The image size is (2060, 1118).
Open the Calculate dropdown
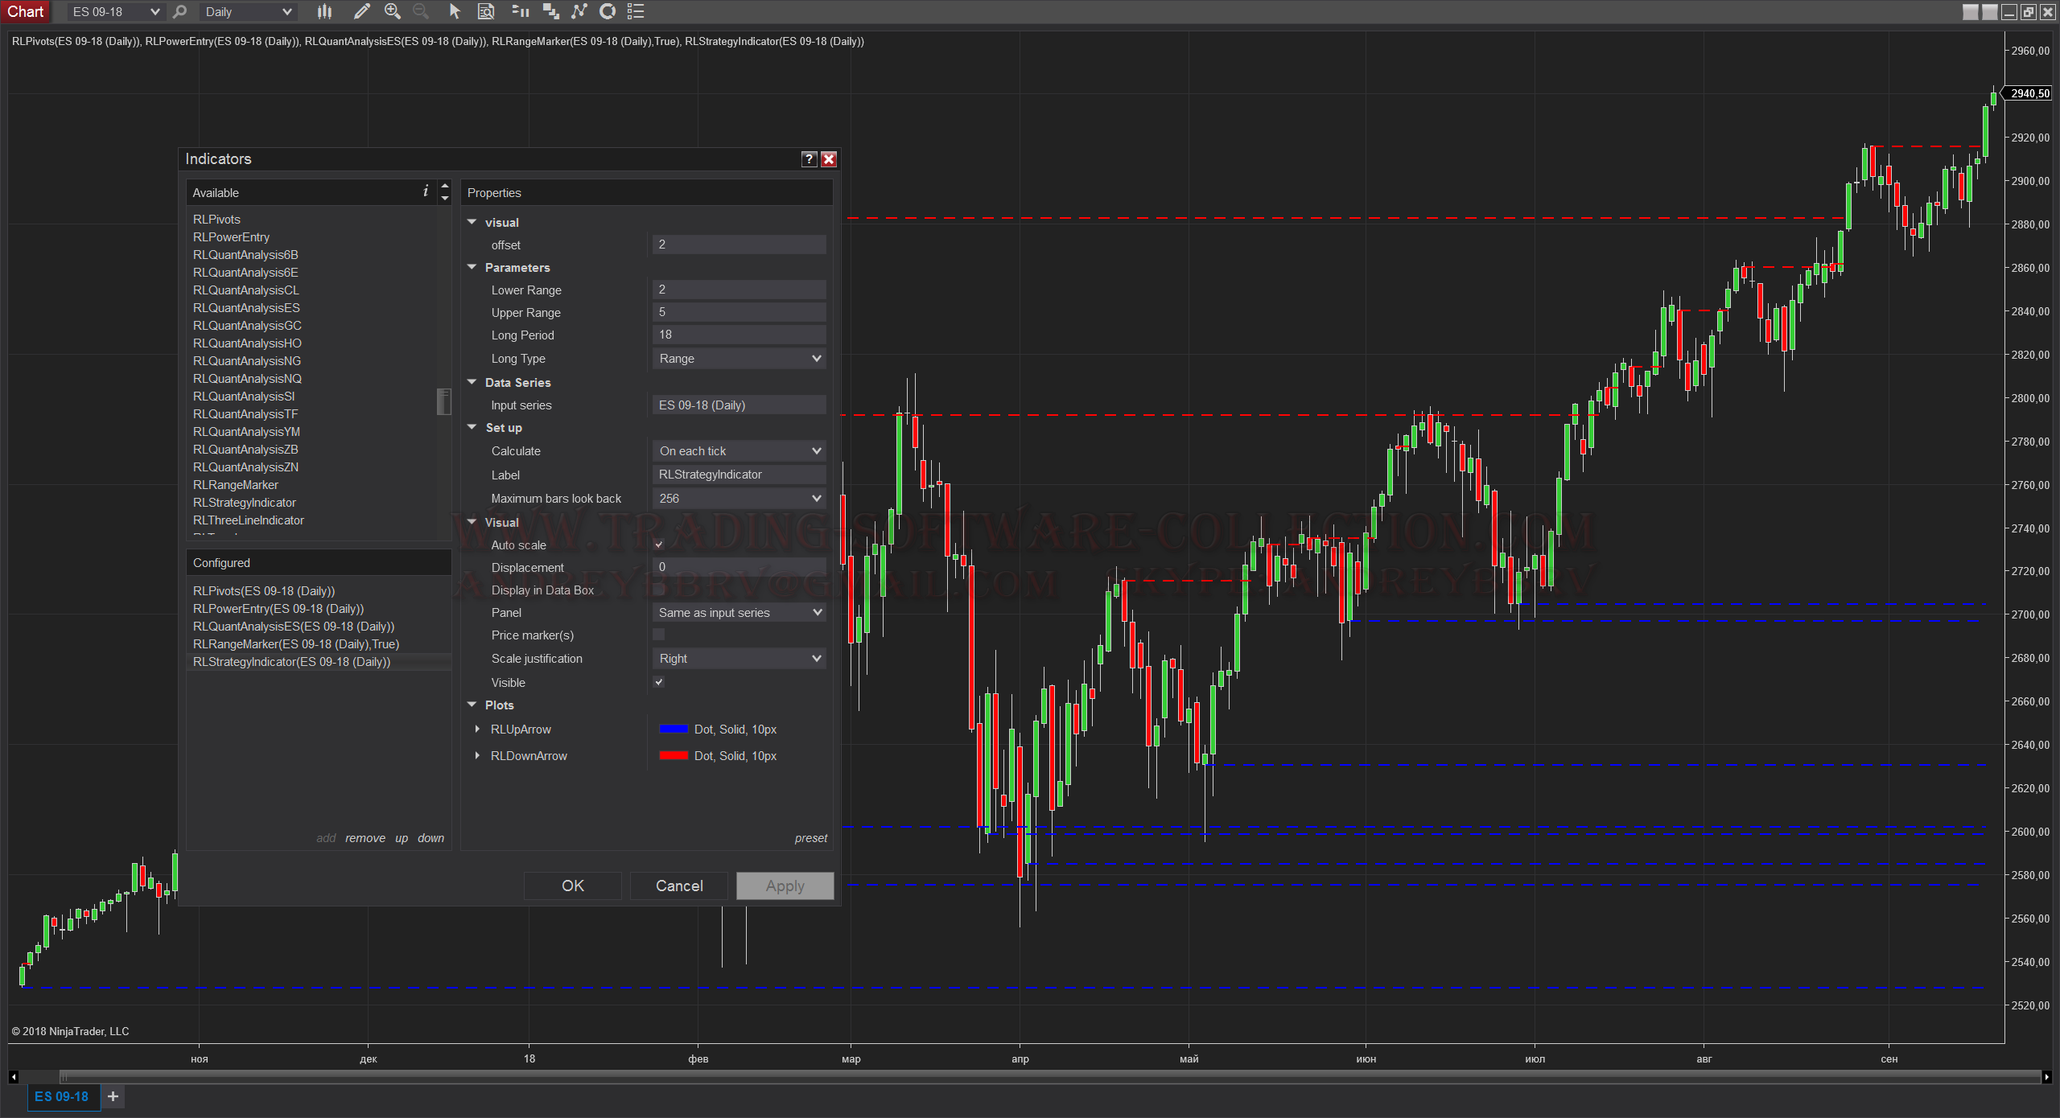point(739,451)
